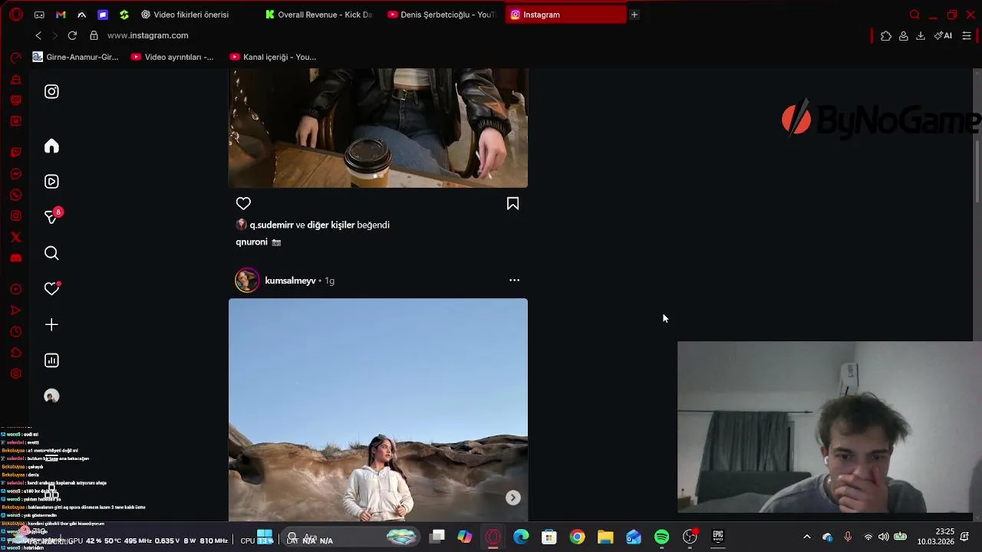Open Microsoft Edge from the taskbar
This screenshot has height=552, width=982.
point(521,537)
